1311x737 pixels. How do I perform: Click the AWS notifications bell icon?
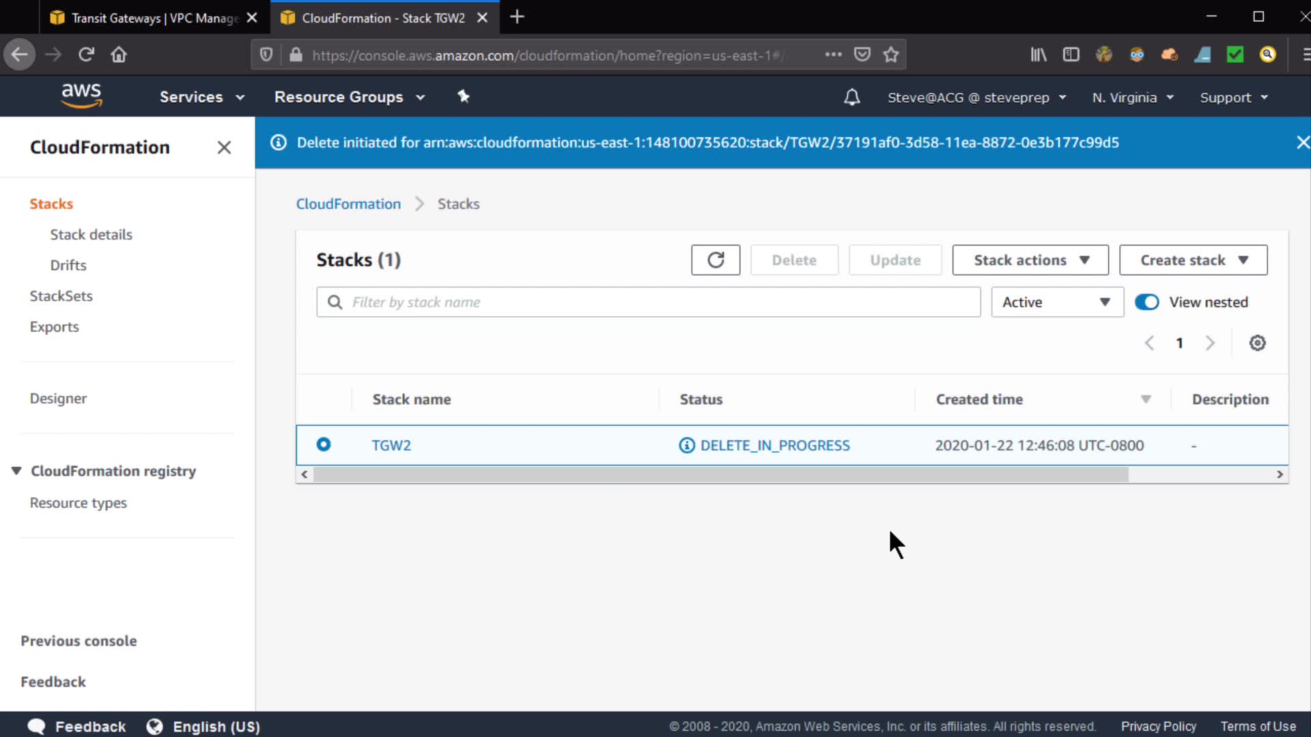tap(851, 98)
